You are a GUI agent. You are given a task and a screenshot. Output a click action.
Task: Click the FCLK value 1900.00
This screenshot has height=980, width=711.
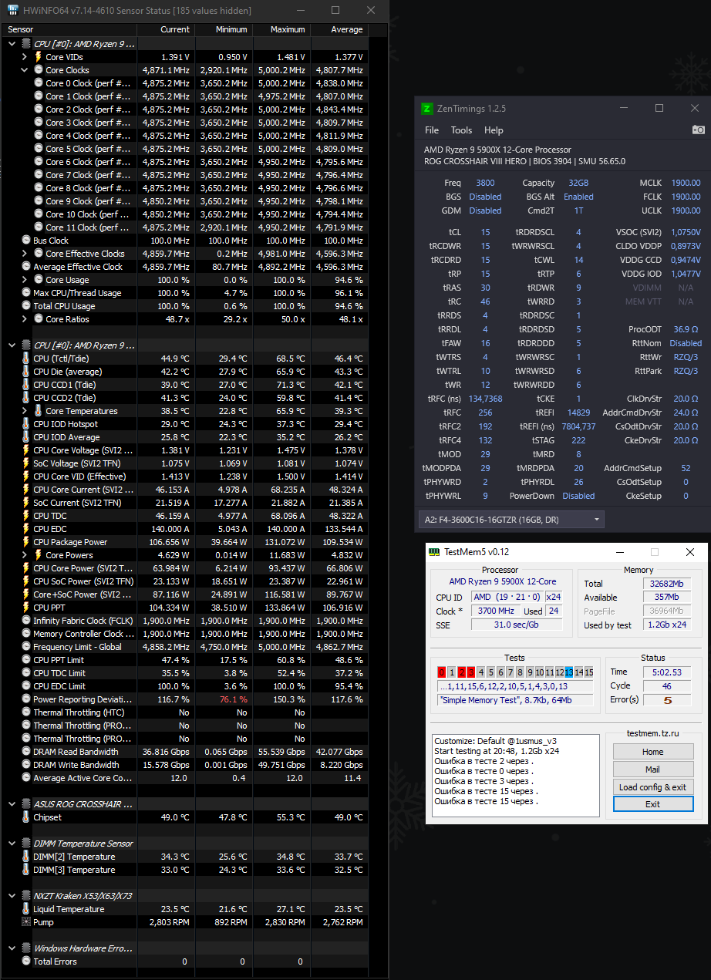[686, 197]
